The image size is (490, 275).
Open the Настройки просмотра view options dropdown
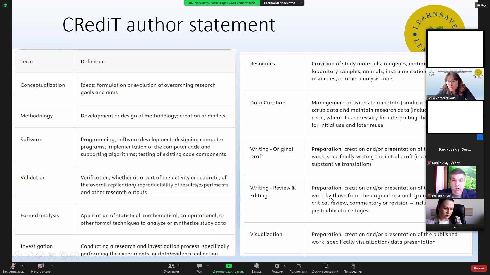282,3
